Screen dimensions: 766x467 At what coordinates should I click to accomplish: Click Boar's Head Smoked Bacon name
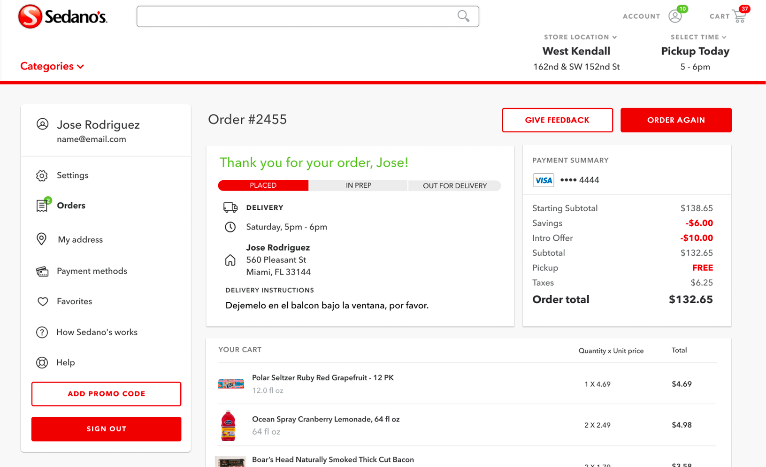(x=333, y=459)
